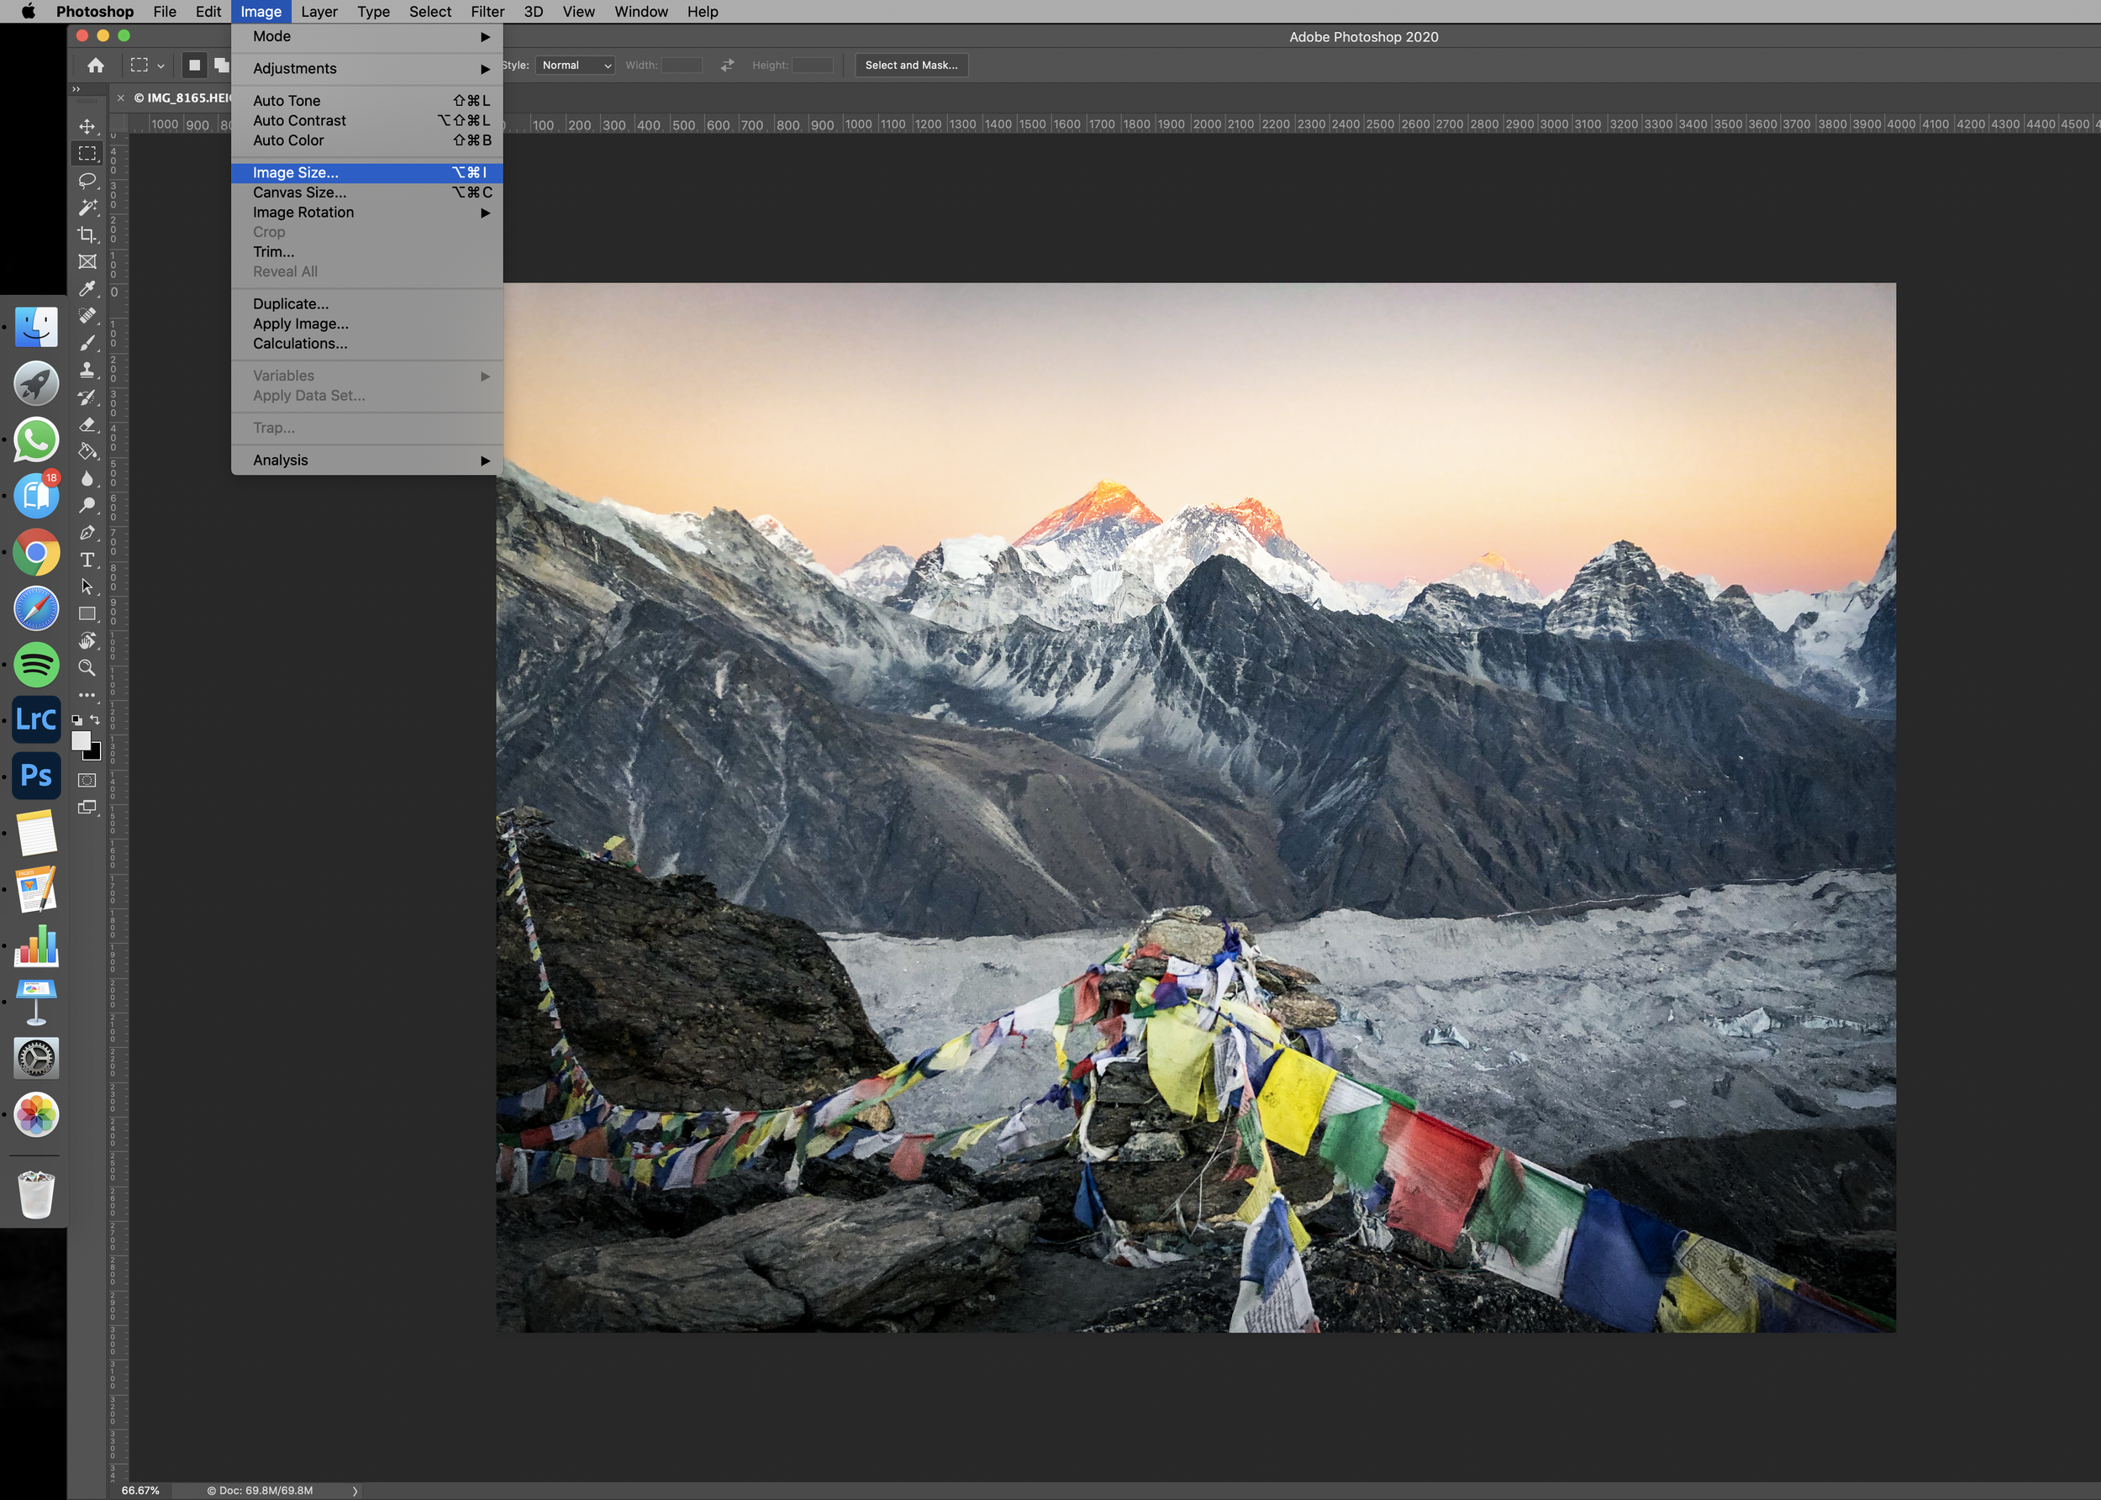Select the Type tool
Image resolution: width=2101 pixels, height=1500 pixels.
(87, 560)
